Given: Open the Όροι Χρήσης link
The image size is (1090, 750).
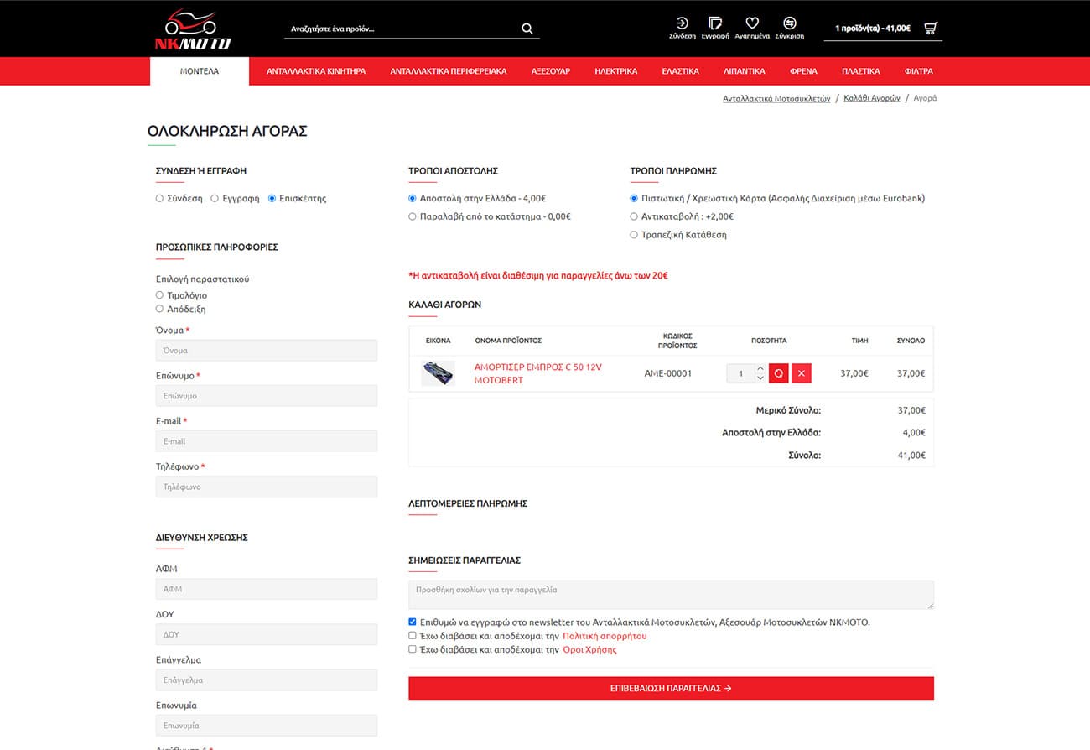Looking at the screenshot, I should pyautogui.click(x=589, y=649).
